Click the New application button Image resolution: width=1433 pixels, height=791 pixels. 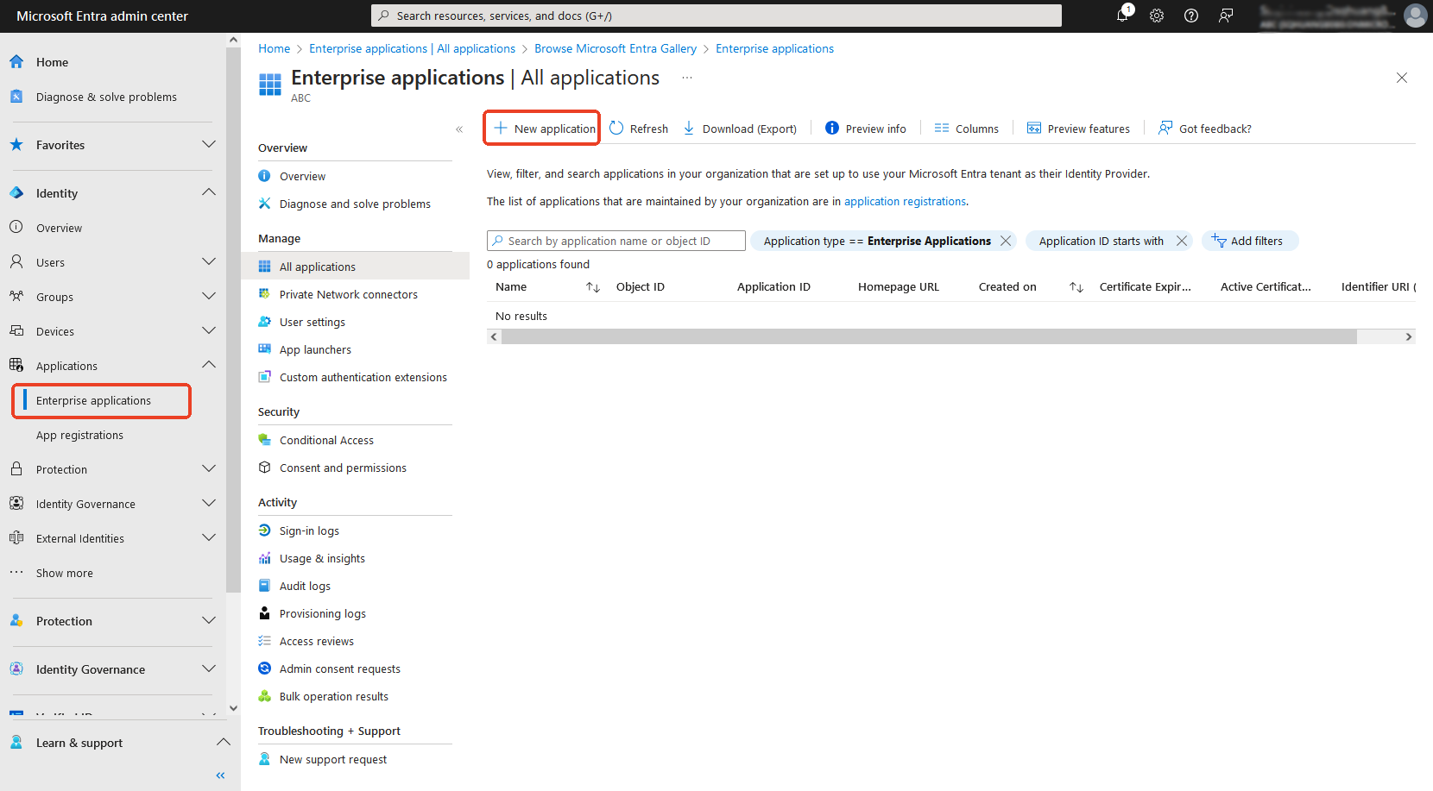coord(544,129)
